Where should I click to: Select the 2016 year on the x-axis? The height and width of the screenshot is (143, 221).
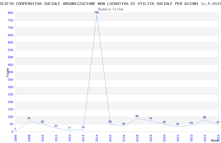[x=124, y=138]
